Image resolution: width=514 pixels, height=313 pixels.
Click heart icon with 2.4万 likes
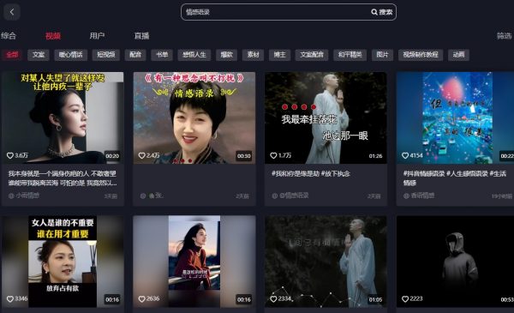point(141,155)
